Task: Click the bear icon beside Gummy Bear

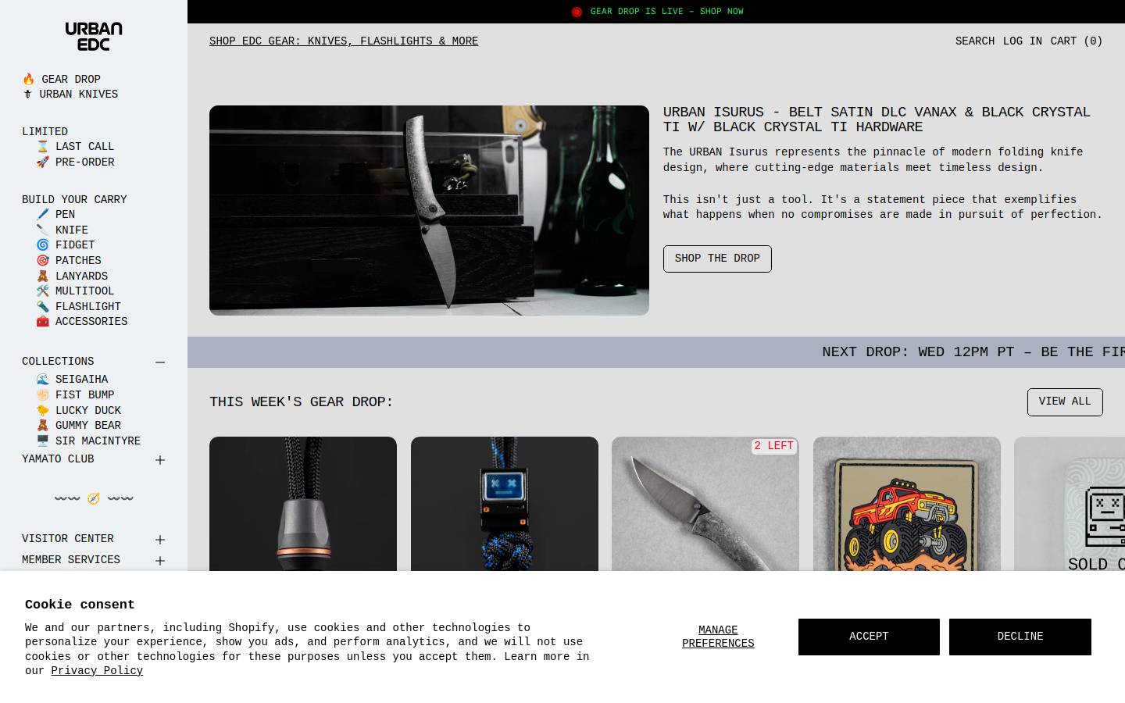Action: click(42, 426)
